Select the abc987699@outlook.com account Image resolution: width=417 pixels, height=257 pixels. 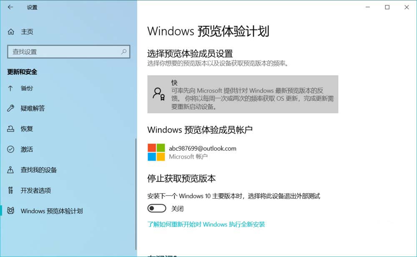[x=202, y=149]
